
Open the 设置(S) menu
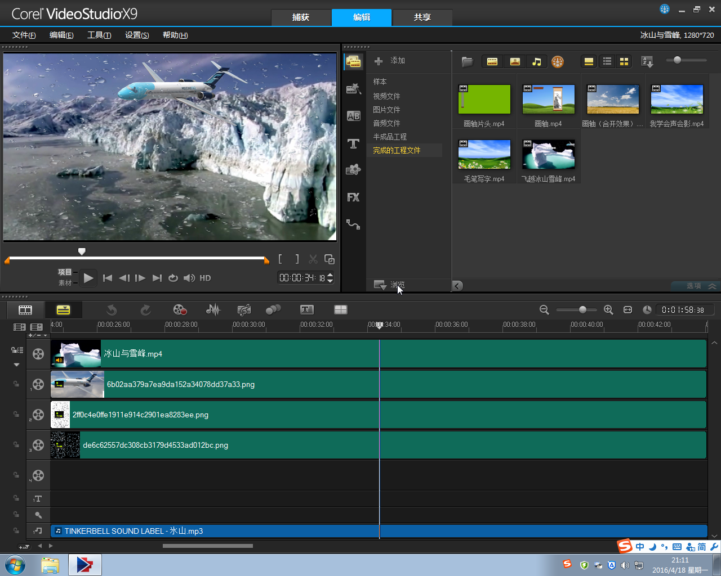[x=137, y=35]
